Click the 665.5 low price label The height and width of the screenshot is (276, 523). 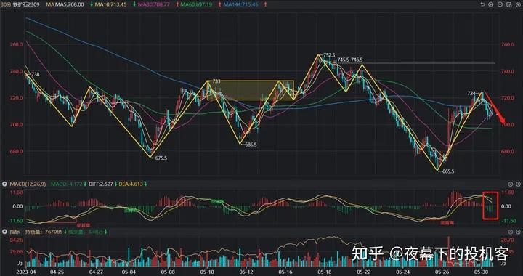(x=447, y=171)
